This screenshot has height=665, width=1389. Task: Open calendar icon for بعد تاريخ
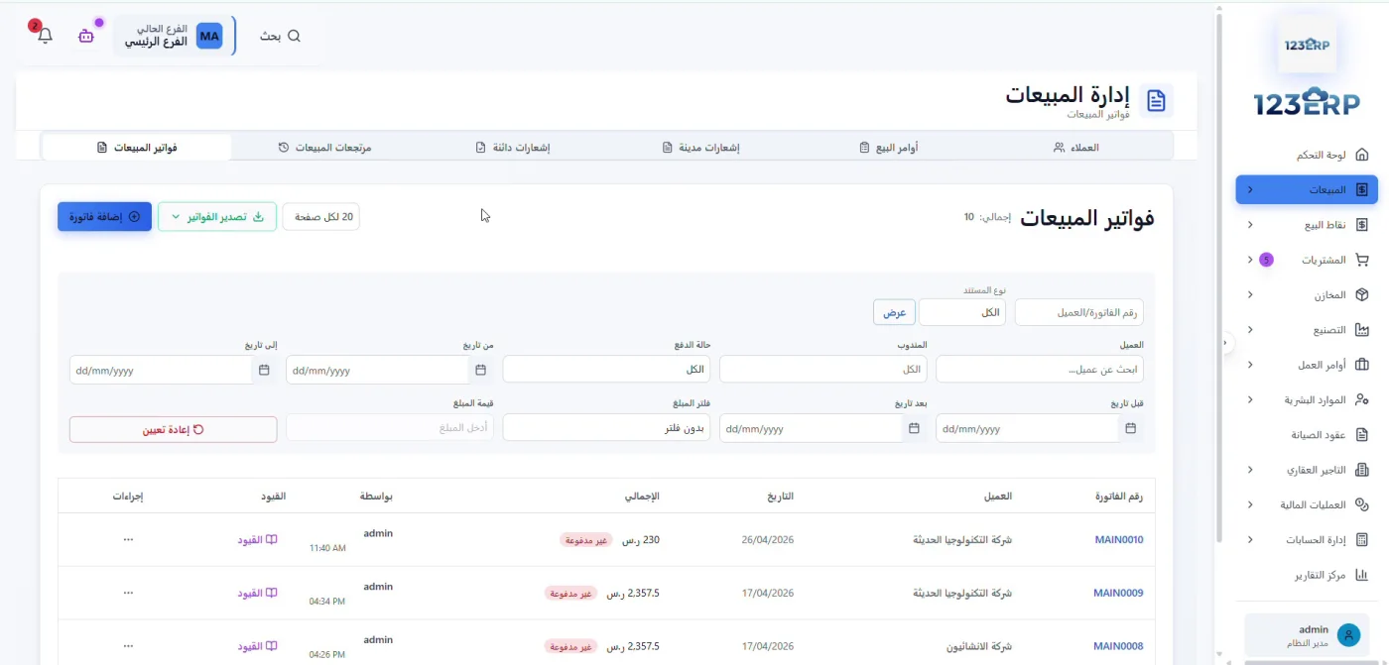(915, 428)
